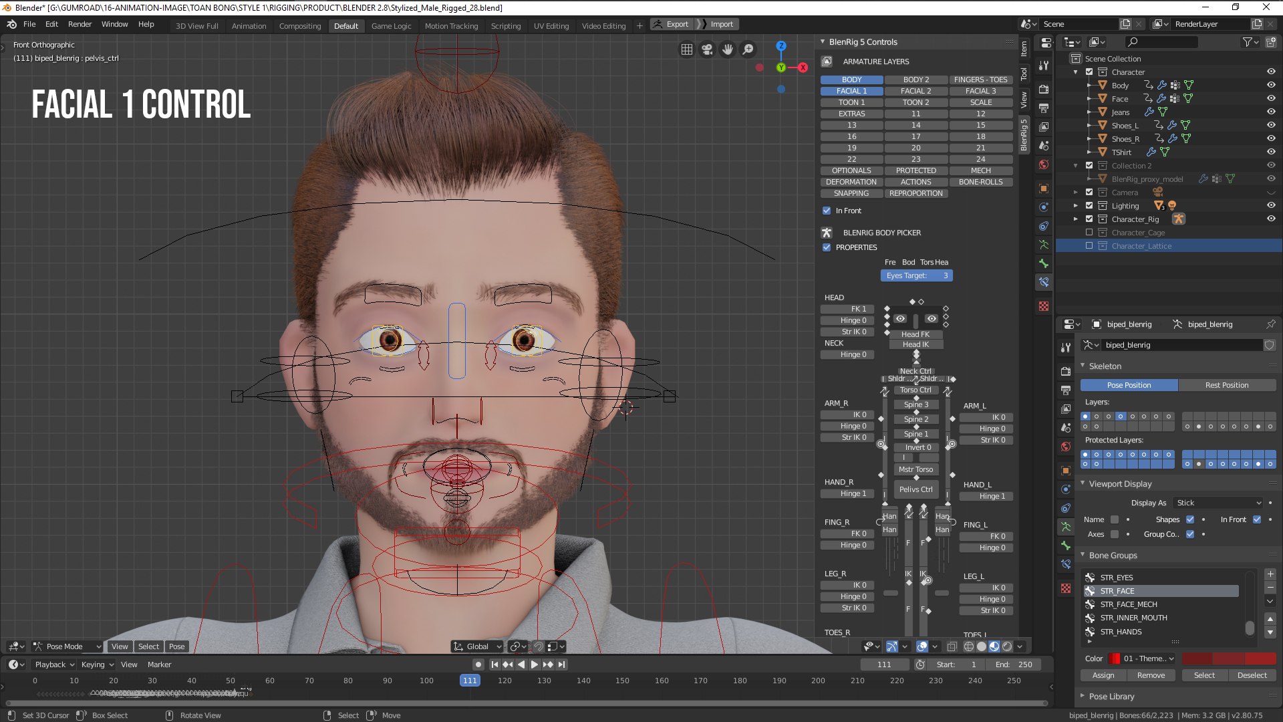The width and height of the screenshot is (1283, 722).
Task: Toggle perspective/orthographic grid icon in viewport
Action: (x=686, y=49)
